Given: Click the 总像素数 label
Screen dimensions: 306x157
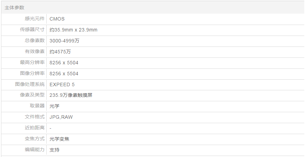Looking at the screenshot, I should pos(35,41).
